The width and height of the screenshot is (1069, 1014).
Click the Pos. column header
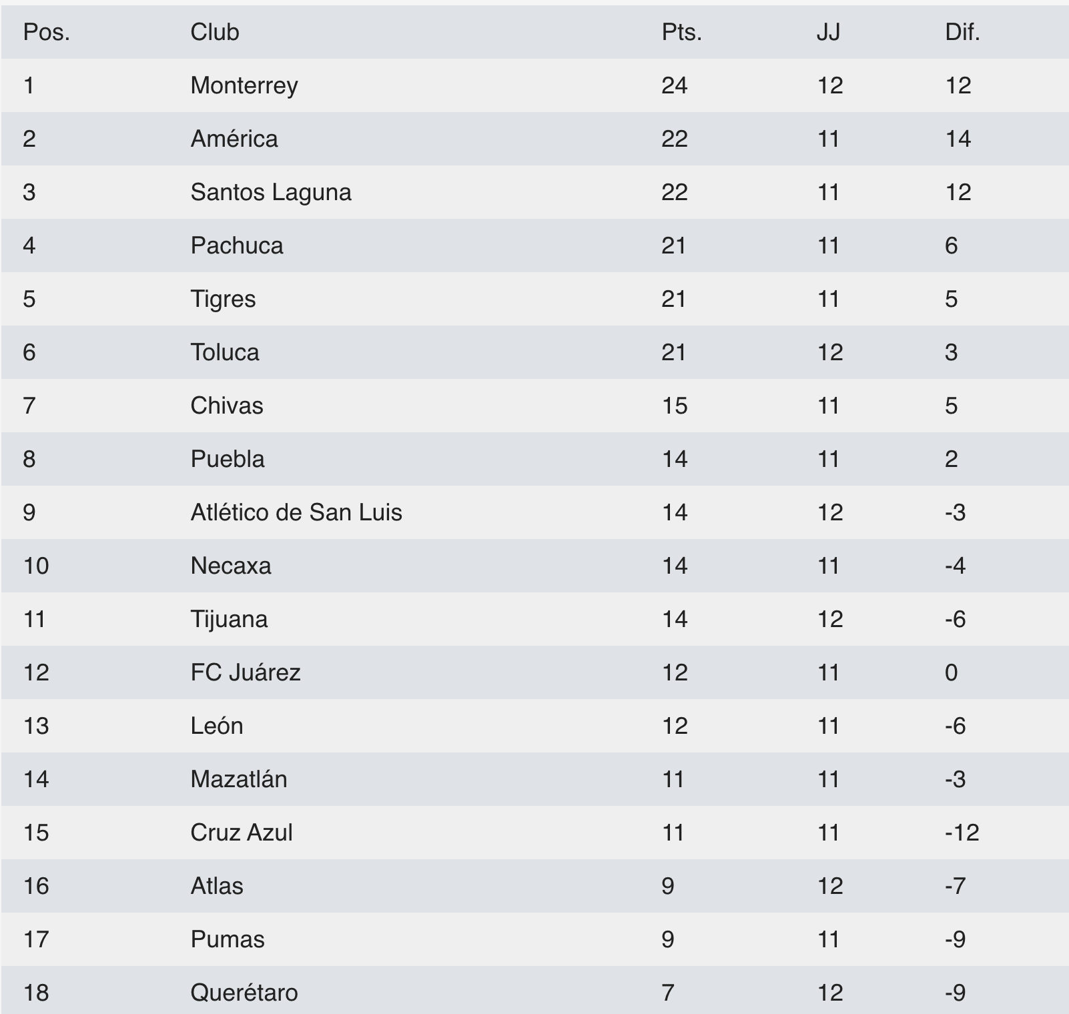pos(47,32)
